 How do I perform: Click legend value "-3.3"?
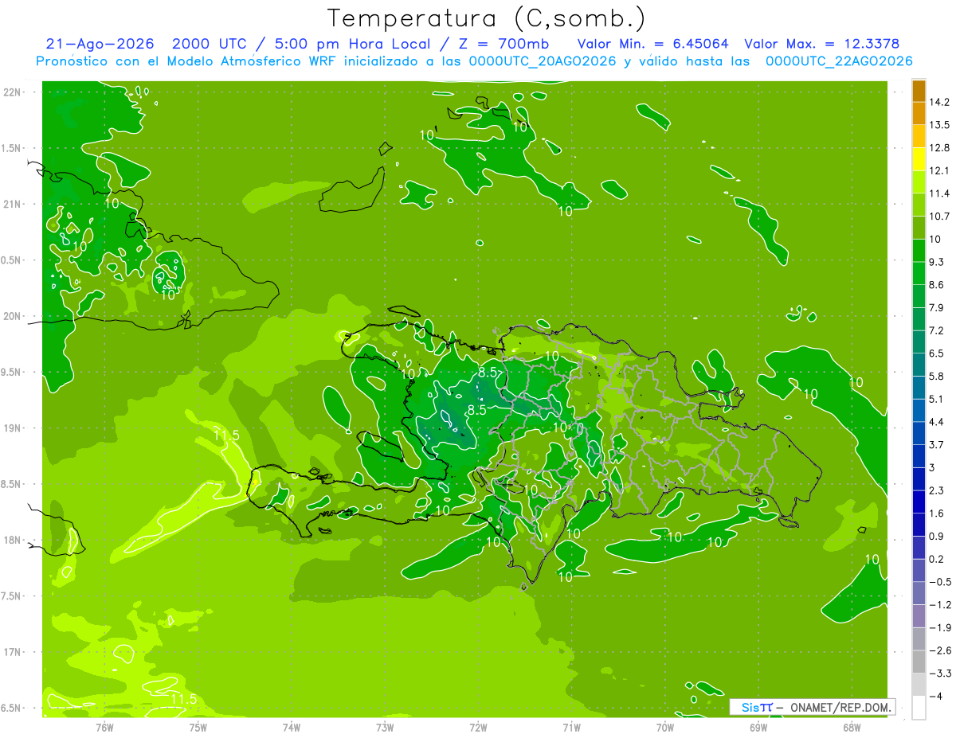click(x=939, y=674)
